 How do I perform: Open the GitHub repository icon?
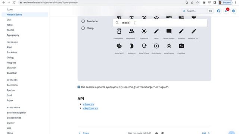[219, 11]
